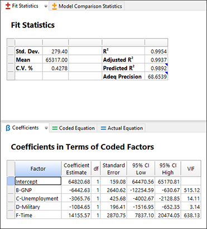Select the F-Time factor cell
207x229 pixels.
point(38,215)
